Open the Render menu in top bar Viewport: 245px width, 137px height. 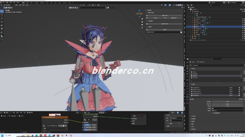10,3
